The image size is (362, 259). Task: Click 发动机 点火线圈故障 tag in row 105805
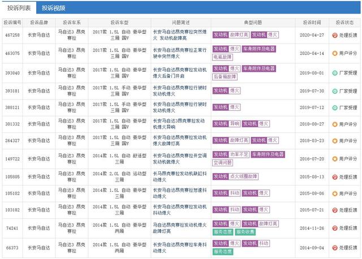[235, 176]
